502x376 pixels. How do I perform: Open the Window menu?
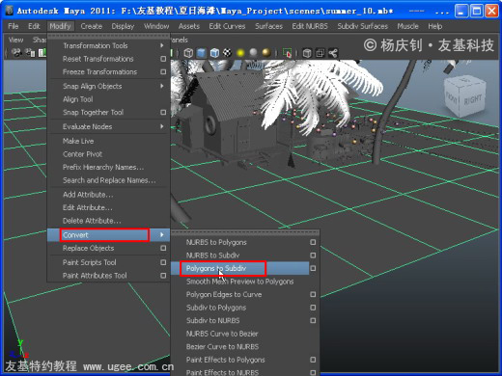(x=156, y=26)
